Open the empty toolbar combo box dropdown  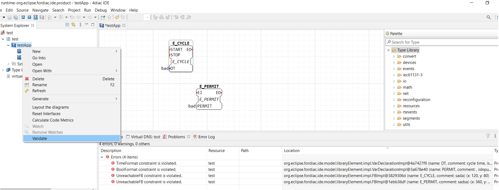(147, 17)
